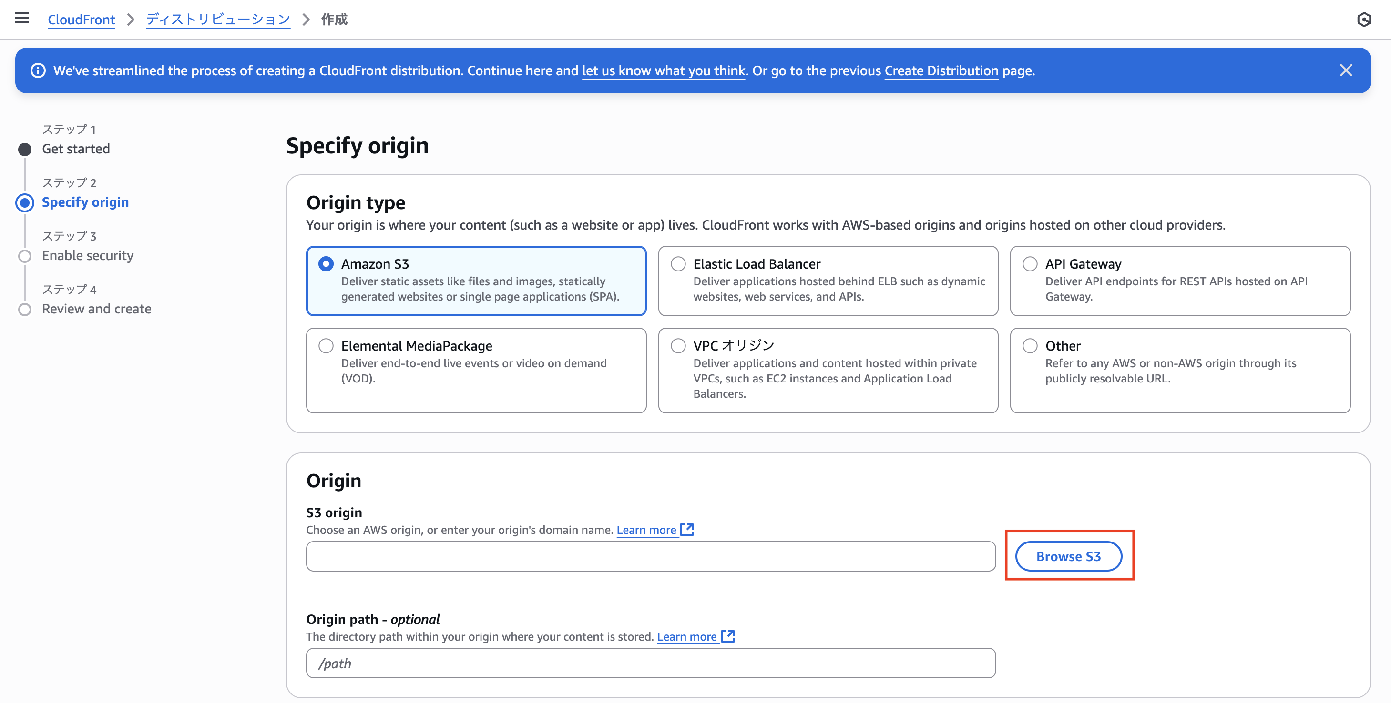1391x703 pixels.
Task: Focus the S3 origin input field
Action: pos(651,556)
